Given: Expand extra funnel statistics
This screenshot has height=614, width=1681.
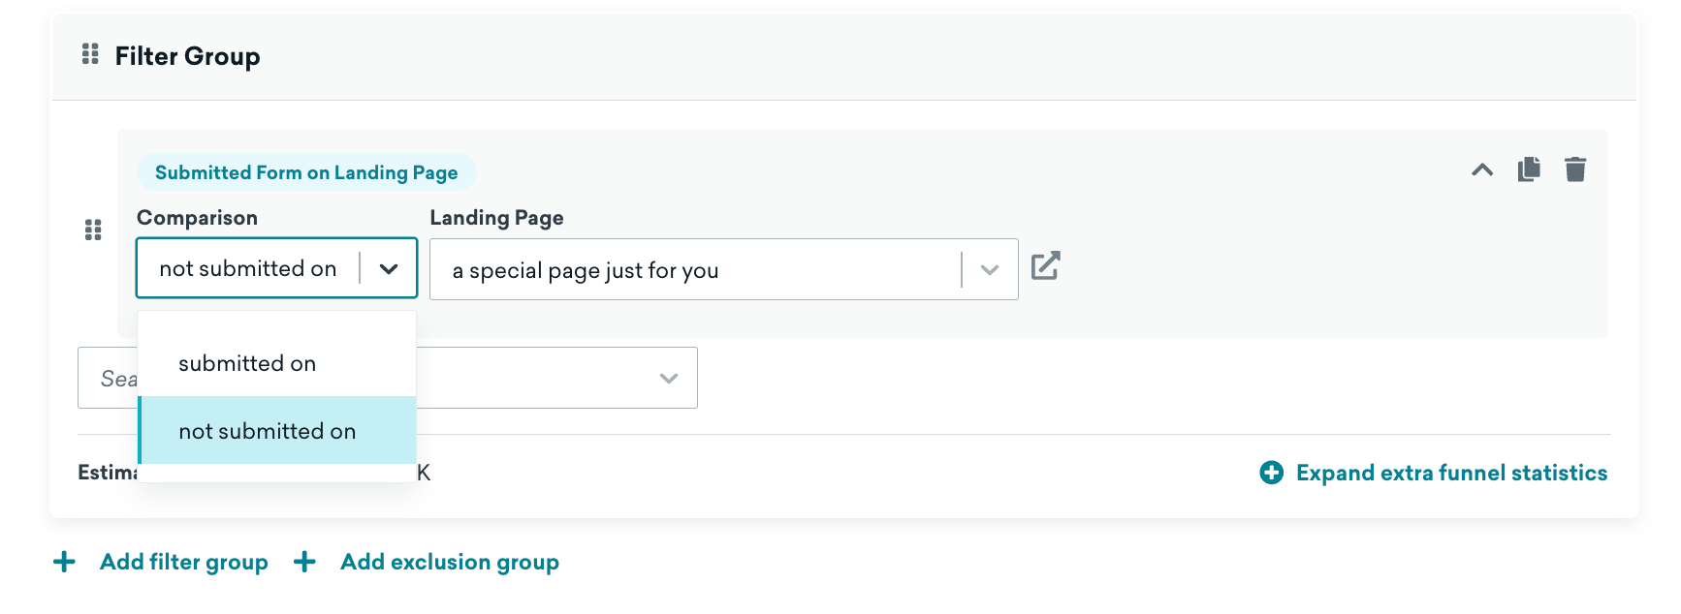Looking at the screenshot, I should [1451, 473].
